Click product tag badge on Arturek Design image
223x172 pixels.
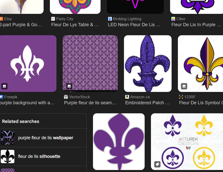pyautogui.click(x=157, y=164)
